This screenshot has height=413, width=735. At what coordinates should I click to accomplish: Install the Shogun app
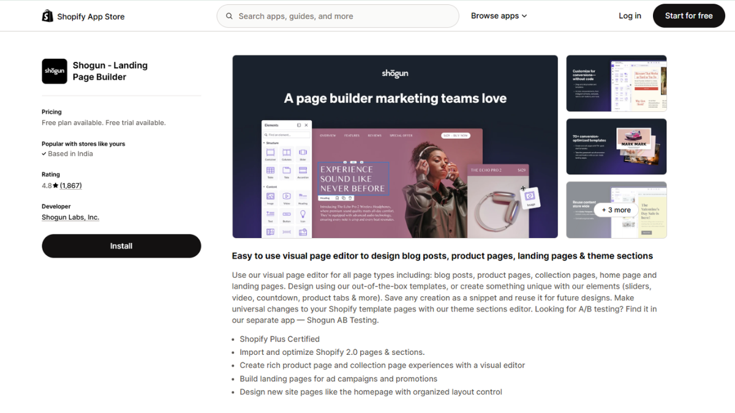pyautogui.click(x=121, y=246)
